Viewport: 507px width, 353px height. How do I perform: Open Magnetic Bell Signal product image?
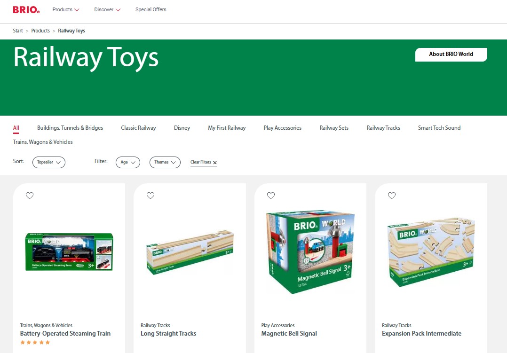[x=310, y=252]
